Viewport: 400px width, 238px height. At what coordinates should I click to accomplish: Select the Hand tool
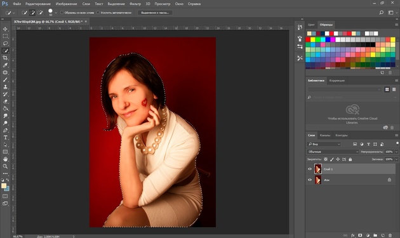coord(5,159)
